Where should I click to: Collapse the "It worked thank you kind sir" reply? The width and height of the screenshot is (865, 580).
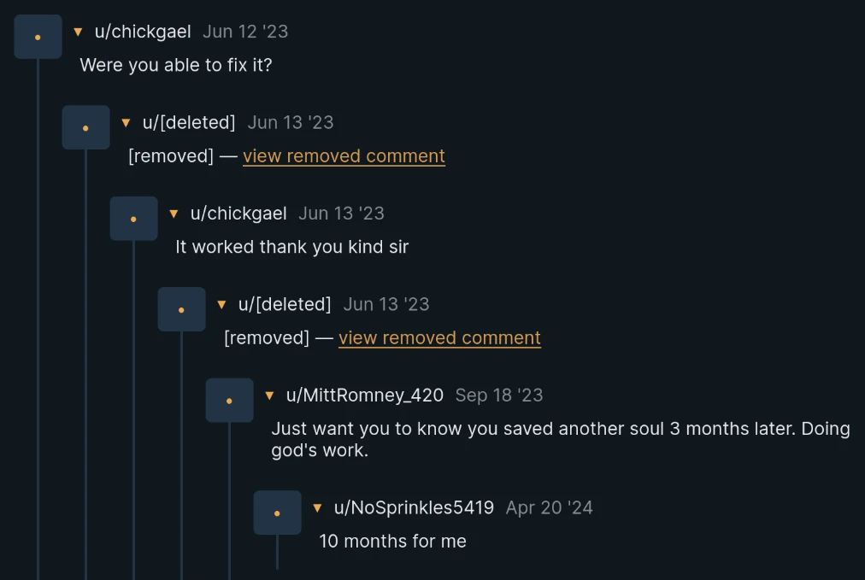point(174,214)
